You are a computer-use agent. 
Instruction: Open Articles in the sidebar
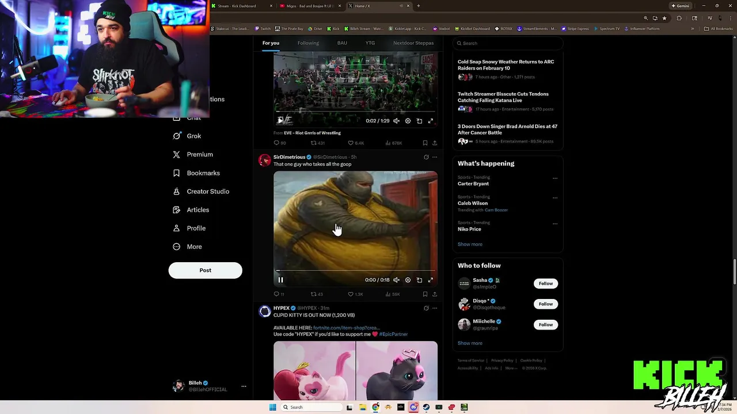coord(191,210)
